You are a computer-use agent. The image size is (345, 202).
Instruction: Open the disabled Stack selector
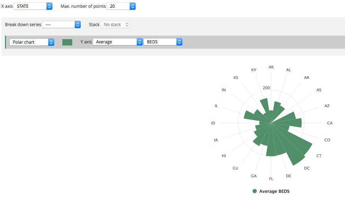[x=115, y=25]
